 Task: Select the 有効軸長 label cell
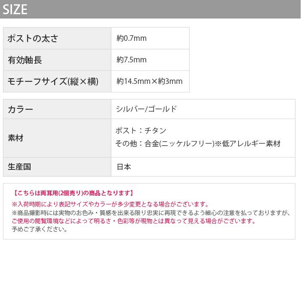[57, 60]
